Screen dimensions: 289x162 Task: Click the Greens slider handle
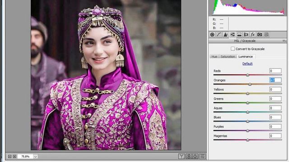point(248,103)
